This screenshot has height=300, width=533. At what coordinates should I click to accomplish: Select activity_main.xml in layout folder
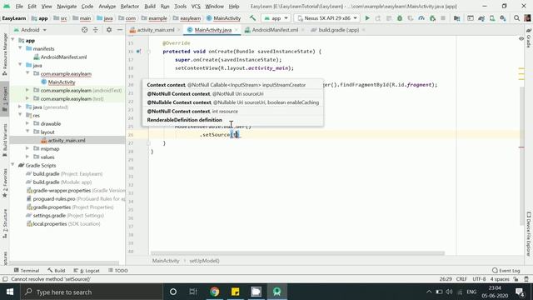(67, 140)
